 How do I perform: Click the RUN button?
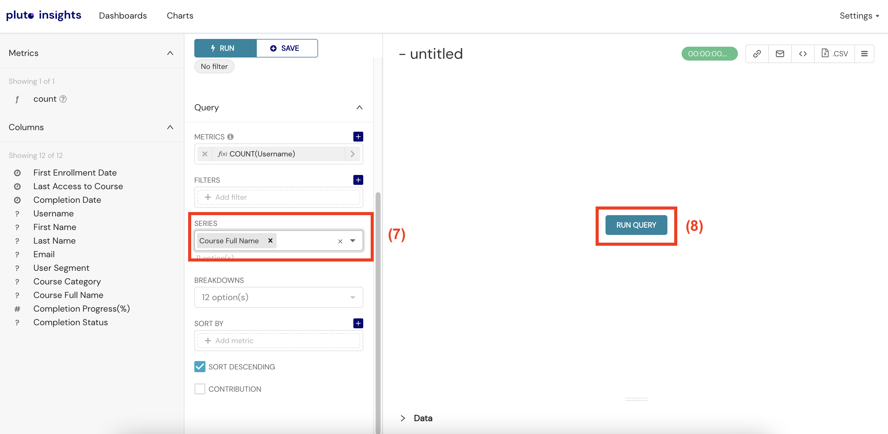click(x=226, y=48)
